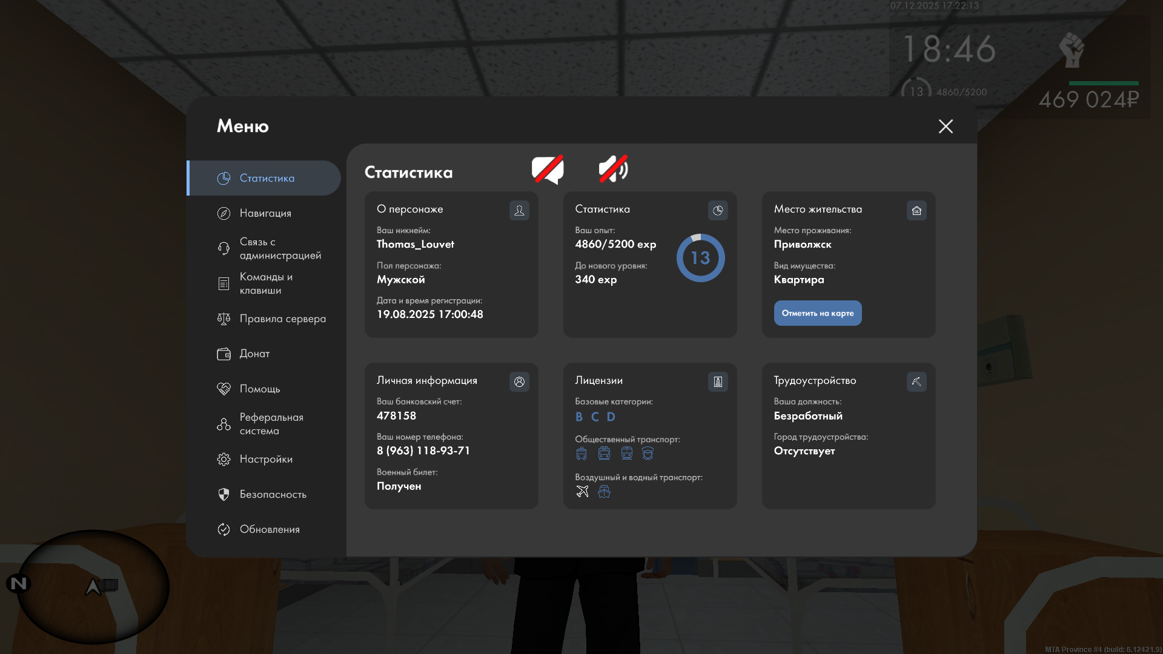Open the Навигация menu section
Image resolution: width=1163 pixels, height=654 pixels.
click(265, 213)
